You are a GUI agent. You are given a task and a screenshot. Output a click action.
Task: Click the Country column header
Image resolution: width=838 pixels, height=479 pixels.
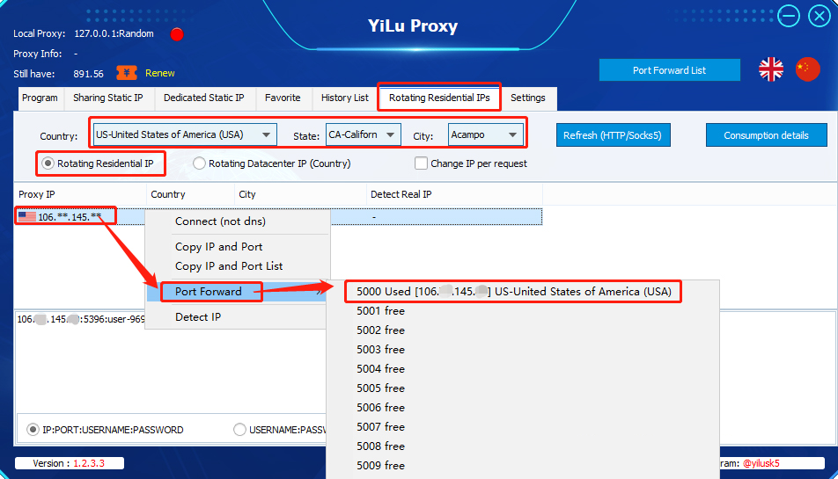coord(190,194)
